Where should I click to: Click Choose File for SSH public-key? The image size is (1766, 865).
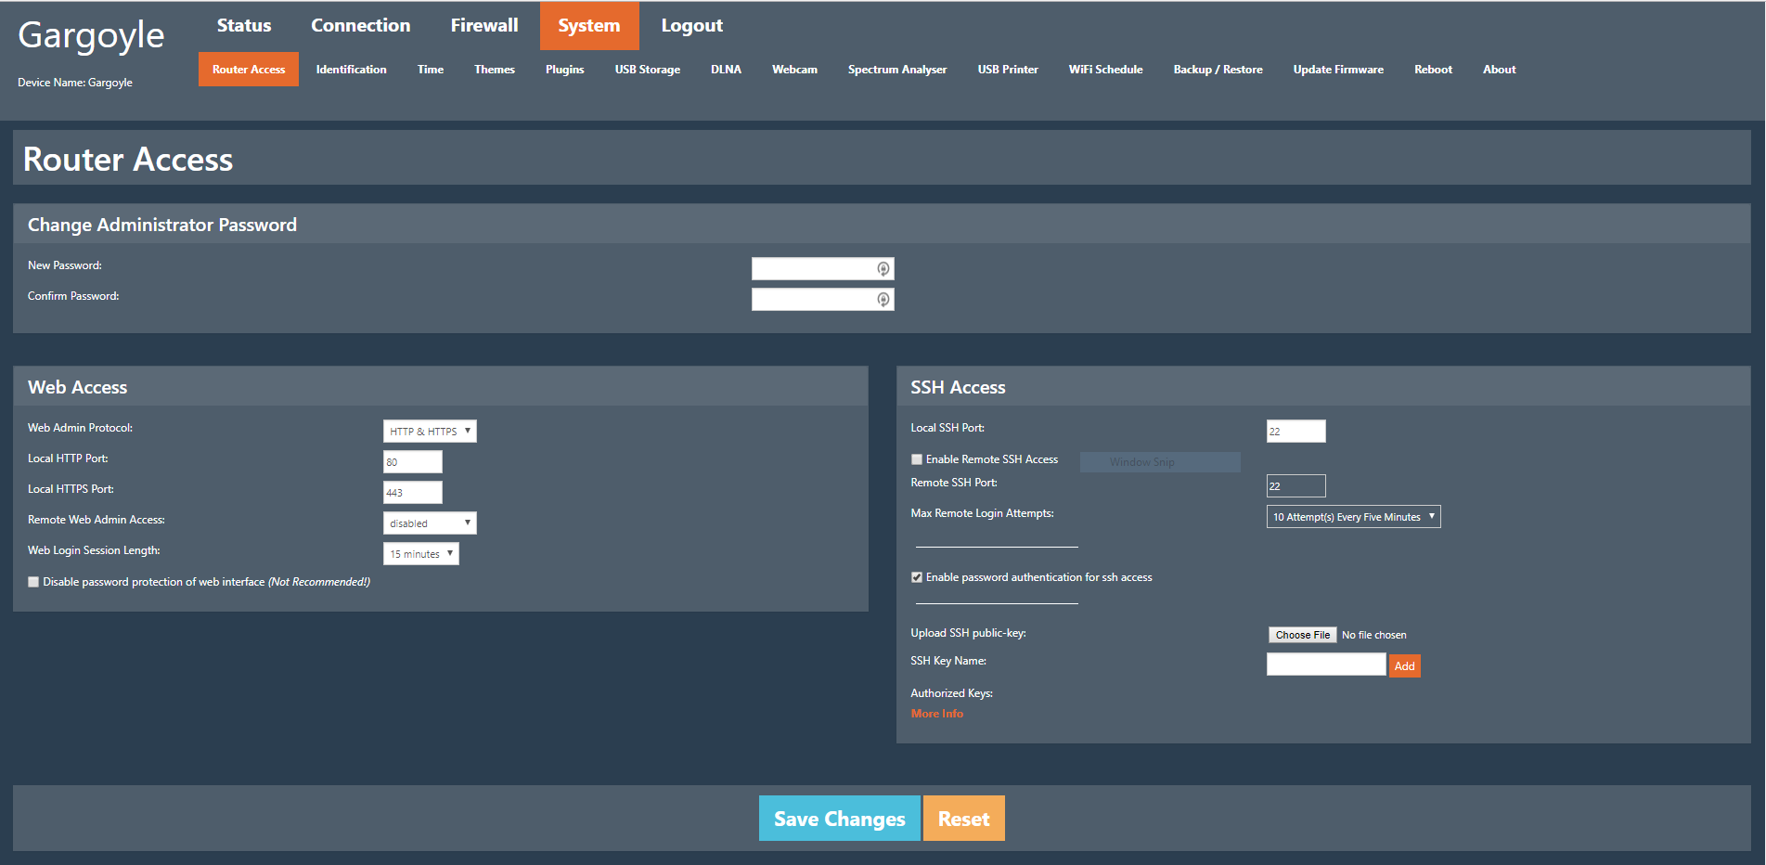coord(1302,635)
